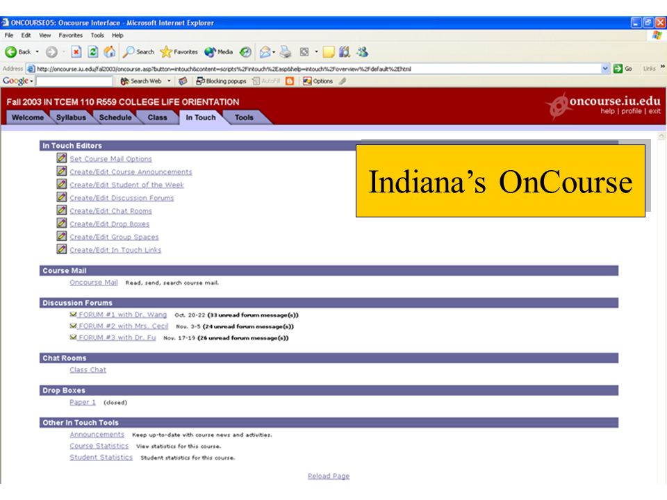This screenshot has height=500, width=667.
Task: Open the File menu
Action: [x=9, y=35]
